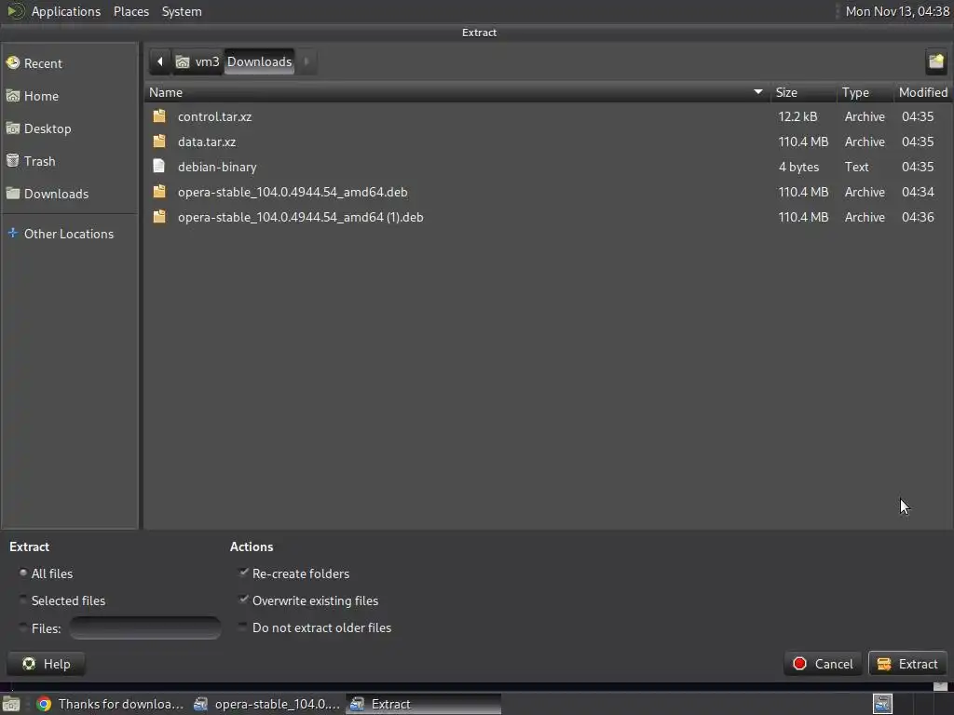This screenshot has height=715, width=954.
Task: Click the Recent sidebar icon
Action: pos(13,62)
